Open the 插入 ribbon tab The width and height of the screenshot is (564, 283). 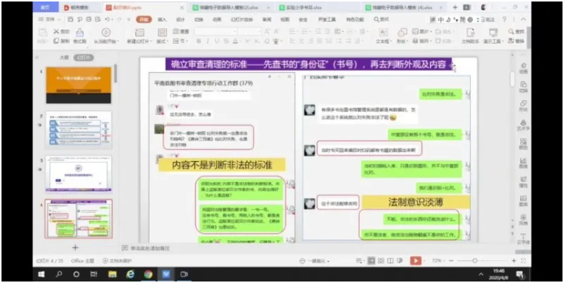163,20
